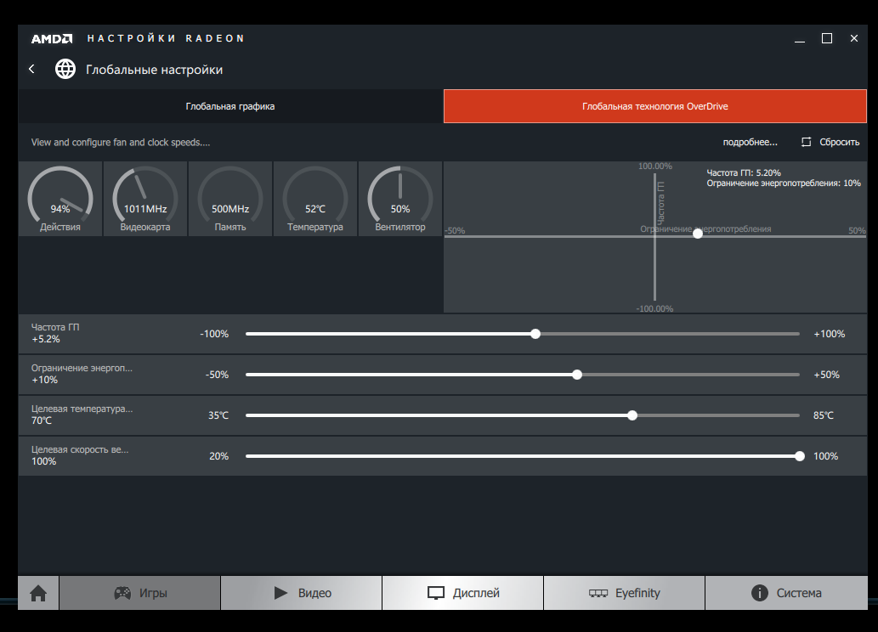878x632 pixels.
Task: Click 'Ограничение энергопотребления: 10%' graph readout
Action: click(x=784, y=183)
